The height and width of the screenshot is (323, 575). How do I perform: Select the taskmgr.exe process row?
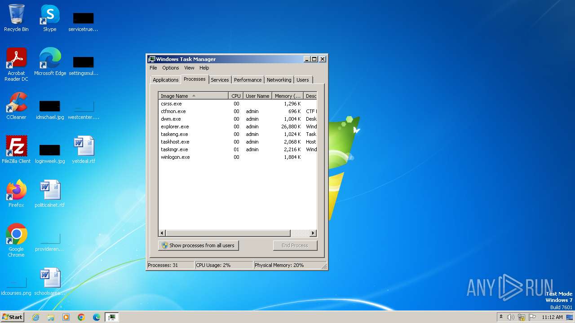tap(238, 149)
